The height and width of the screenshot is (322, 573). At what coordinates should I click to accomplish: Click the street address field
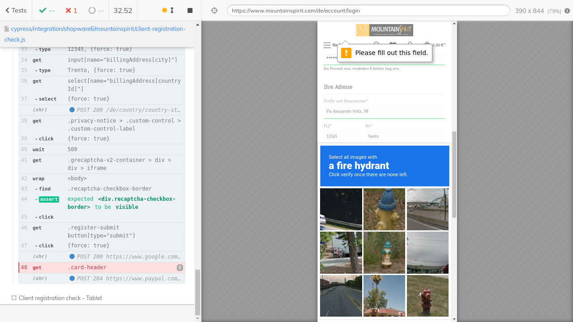click(x=384, y=111)
